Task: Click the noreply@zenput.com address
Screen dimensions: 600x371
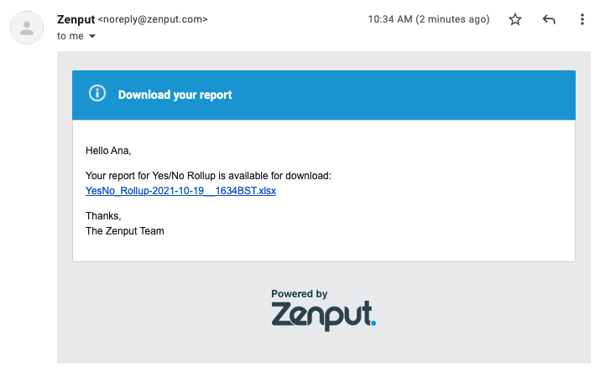Action: pyautogui.click(x=153, y=19)
